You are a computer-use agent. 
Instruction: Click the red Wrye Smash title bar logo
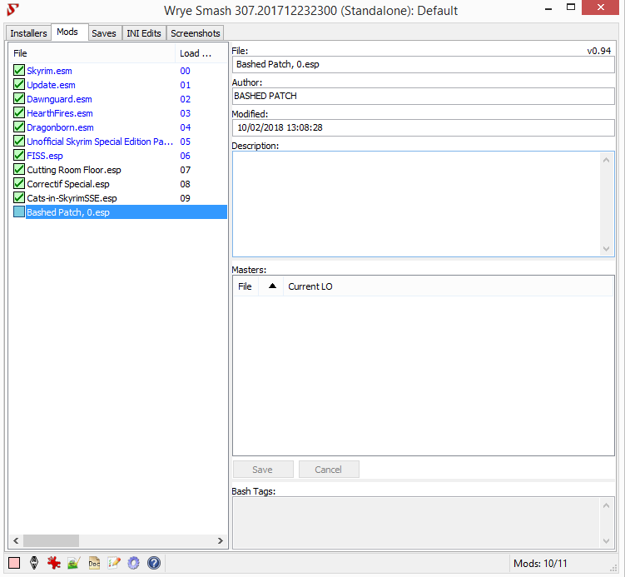click(x=12, y=11)
